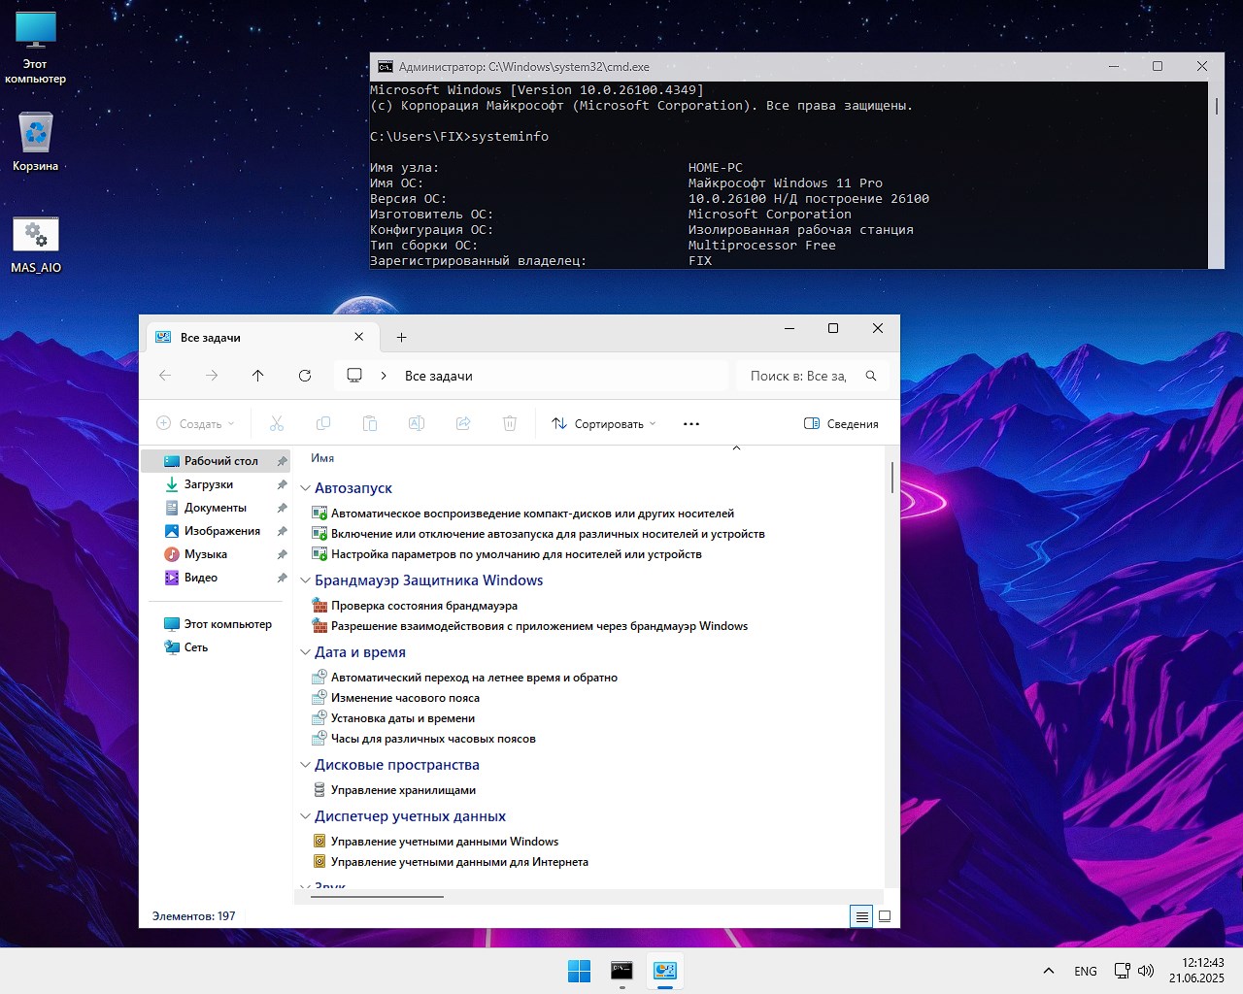This screenshot has height=994, width=1243.
Task: Click the Delete (trash) toolbar icon
Action: 510,423
